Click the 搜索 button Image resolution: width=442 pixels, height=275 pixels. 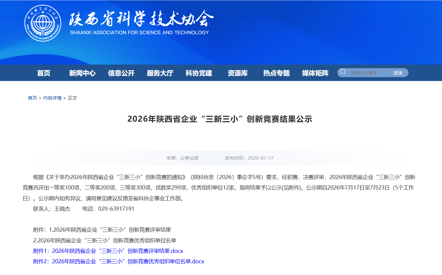click(398, 73)
